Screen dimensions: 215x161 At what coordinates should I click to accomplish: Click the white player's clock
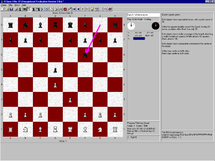tap(132, 26)
